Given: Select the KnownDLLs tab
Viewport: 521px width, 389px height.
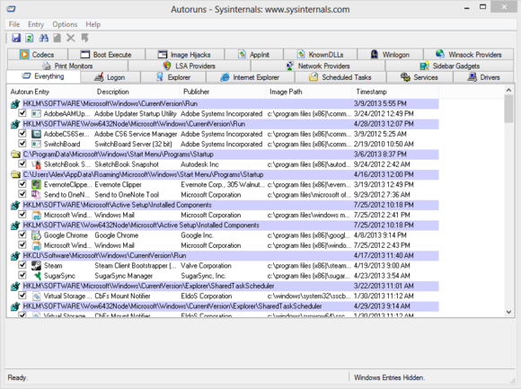Looking at the screenshot, I should pyautogui.click(x=321, y=55).
